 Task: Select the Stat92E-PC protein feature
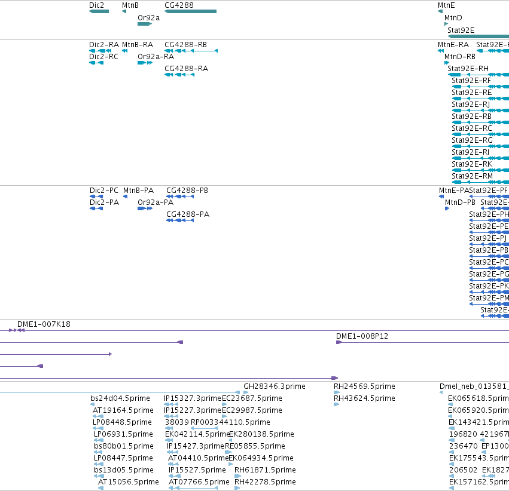tap(489, 268)
